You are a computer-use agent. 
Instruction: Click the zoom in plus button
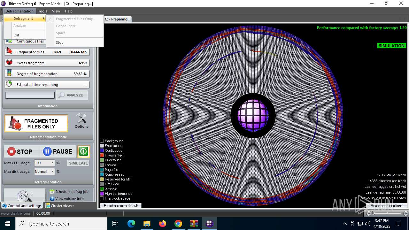[x=406, y=213]
